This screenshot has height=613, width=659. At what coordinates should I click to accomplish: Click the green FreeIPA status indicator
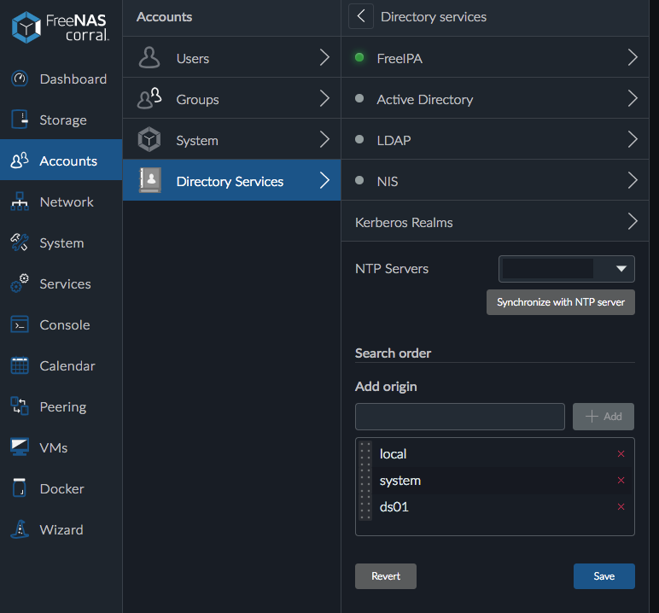tap(359, 57)
